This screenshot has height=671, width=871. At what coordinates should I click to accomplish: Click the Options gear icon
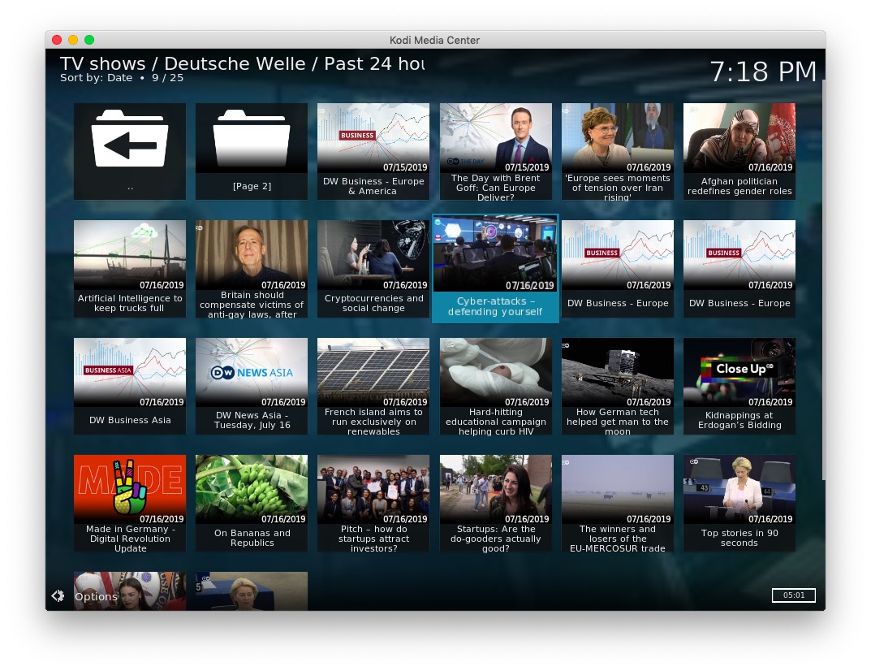coord(58,596)
